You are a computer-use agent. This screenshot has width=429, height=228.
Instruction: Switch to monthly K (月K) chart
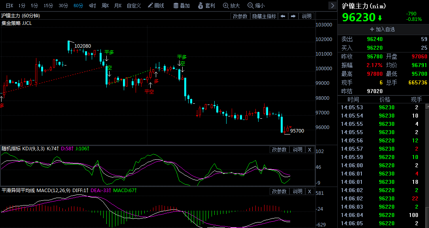tap(118, 6)
